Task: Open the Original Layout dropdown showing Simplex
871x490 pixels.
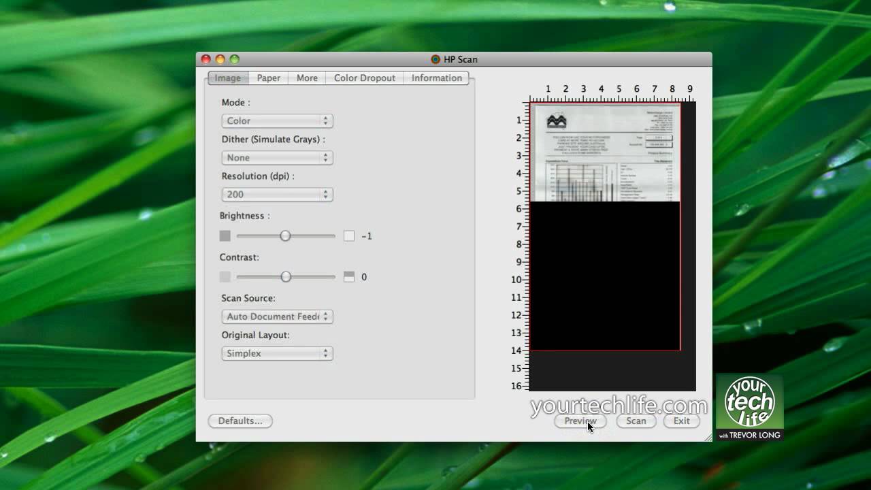Action: 277,353
